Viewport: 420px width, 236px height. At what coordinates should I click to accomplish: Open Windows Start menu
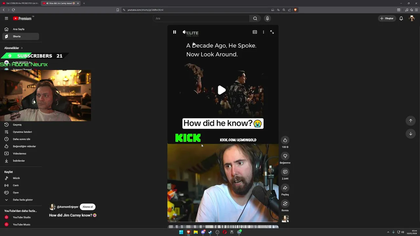coord(181,232)
